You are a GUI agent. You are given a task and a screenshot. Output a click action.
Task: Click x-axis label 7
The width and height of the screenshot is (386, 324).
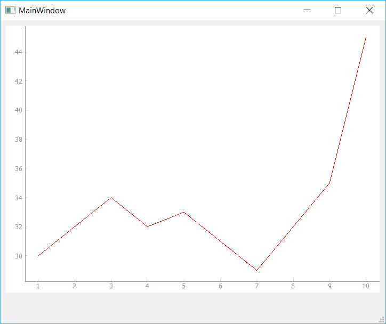[257, 286]
